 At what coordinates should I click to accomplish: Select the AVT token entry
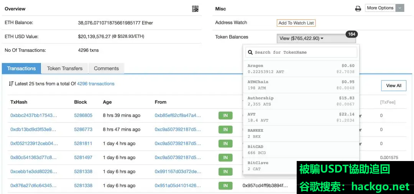[x=301, y=117]
